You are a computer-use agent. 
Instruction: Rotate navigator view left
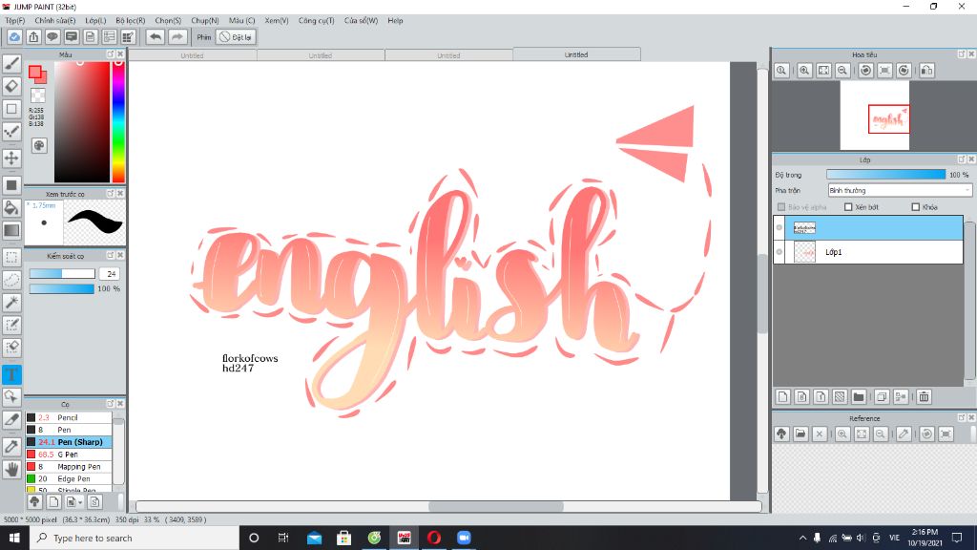[865, 71]
